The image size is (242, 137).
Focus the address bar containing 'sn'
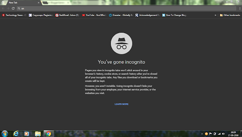click(127, 8)
